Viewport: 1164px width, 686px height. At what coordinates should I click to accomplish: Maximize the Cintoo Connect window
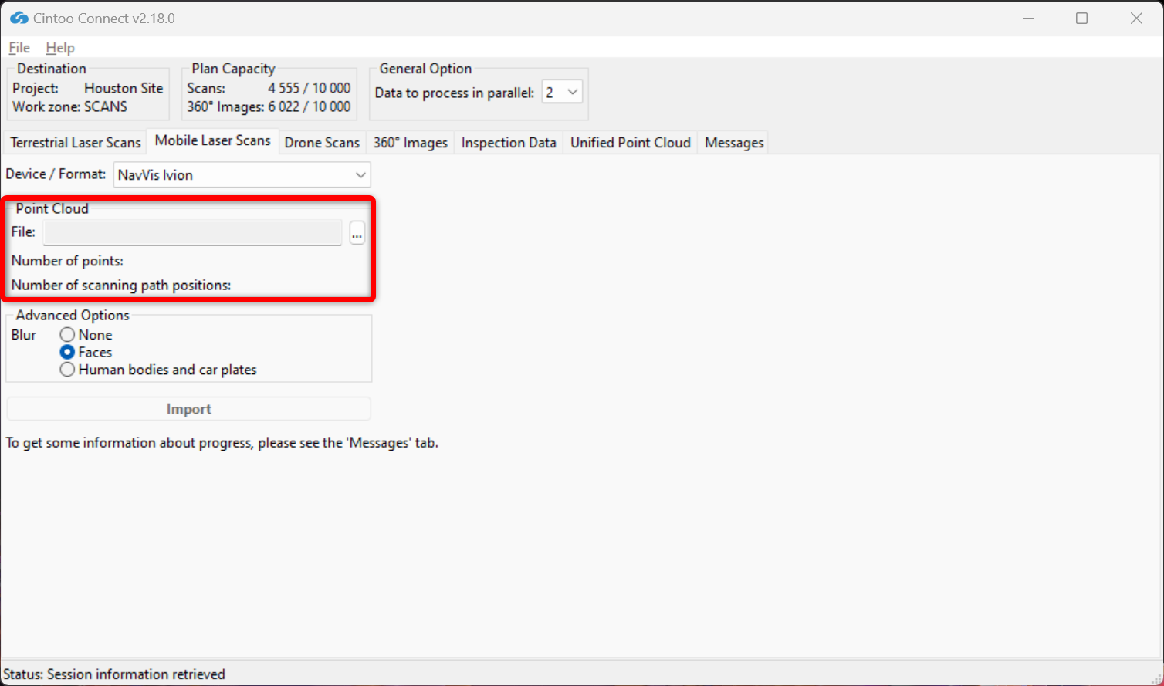[x=1081, y=18]
